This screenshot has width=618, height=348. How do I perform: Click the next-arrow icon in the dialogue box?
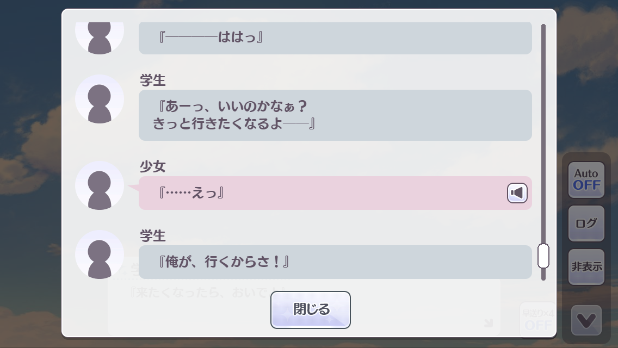click(488, 324)
